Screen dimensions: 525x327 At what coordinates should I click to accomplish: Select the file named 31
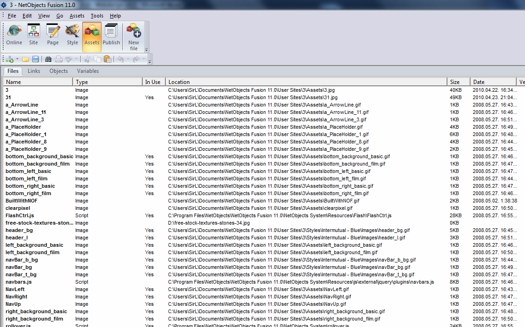point(8,97)
